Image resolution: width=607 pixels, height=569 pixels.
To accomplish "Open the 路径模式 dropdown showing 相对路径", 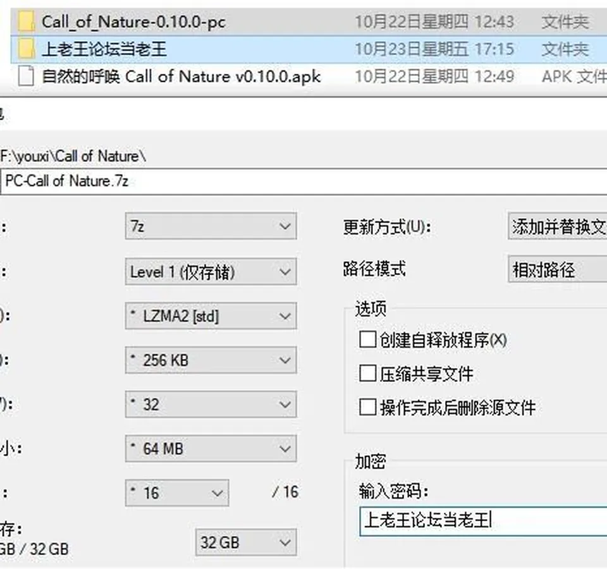I will click(x=558, y=269).
